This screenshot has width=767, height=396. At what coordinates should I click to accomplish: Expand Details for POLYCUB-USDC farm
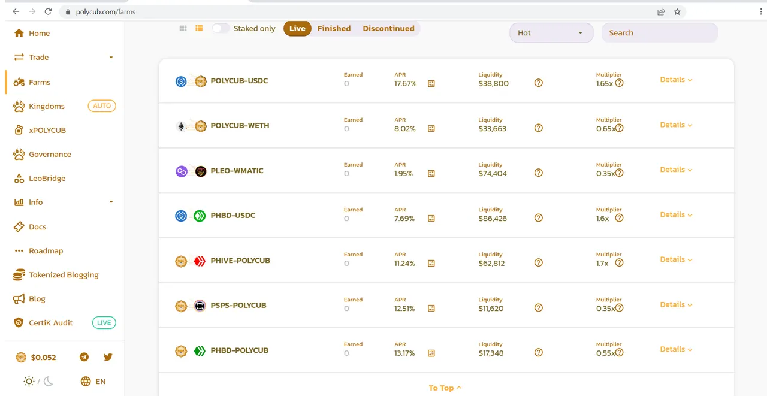tap(676, 80)
